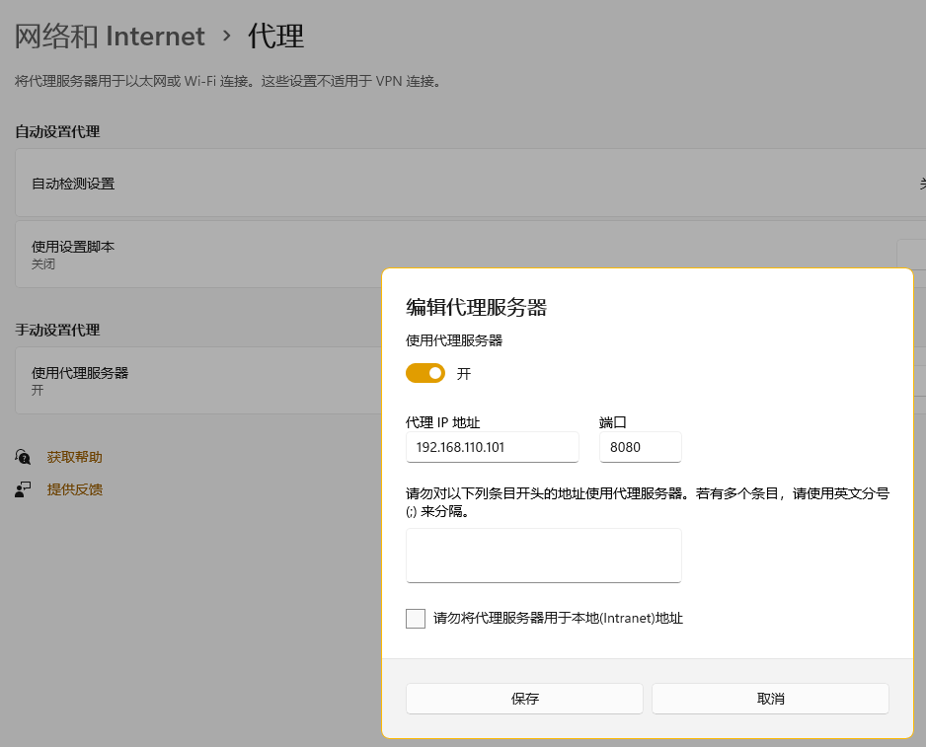Open the 提供反馈 link
This screenshot has height=747, width=926.
(74, 489)
